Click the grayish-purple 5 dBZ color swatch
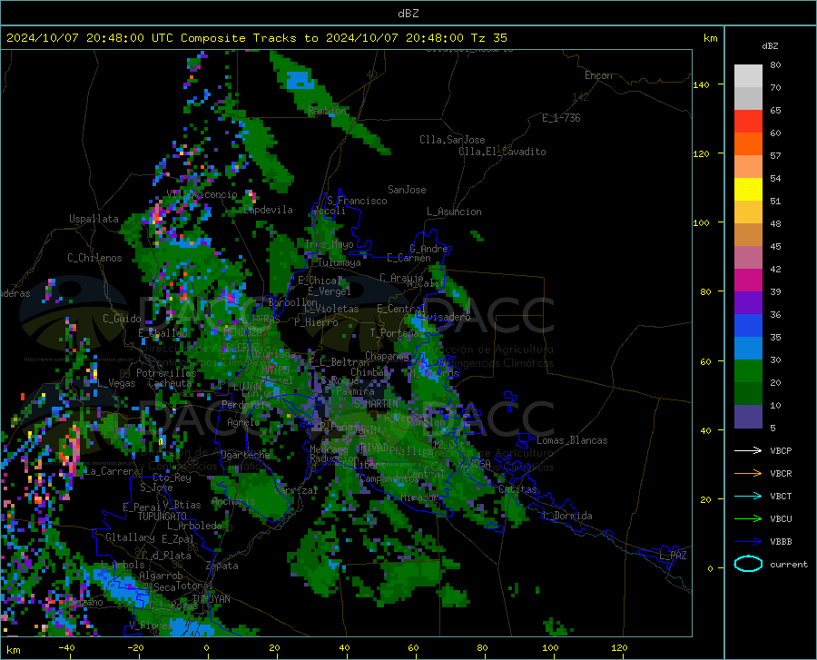 pos(748,417)
